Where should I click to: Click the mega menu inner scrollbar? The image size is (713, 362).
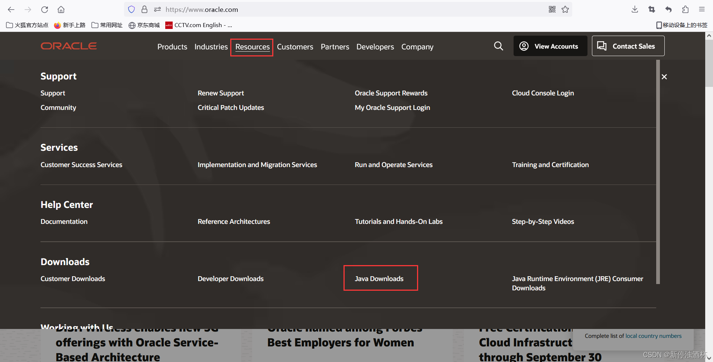coord(658,172)
